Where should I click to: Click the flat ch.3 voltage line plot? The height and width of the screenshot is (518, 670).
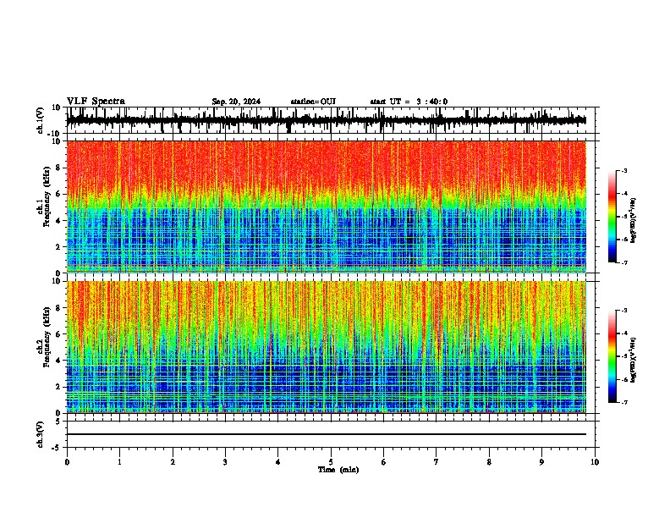tap(327, 434)
